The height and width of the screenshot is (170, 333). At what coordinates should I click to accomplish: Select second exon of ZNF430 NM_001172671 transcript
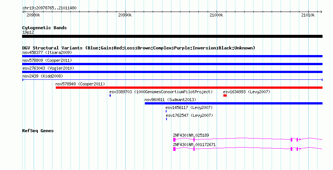(194, 149)
